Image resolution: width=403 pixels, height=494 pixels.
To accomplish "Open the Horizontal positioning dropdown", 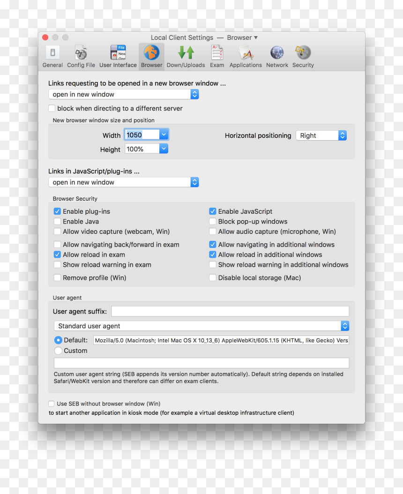I will coord(321,135).
